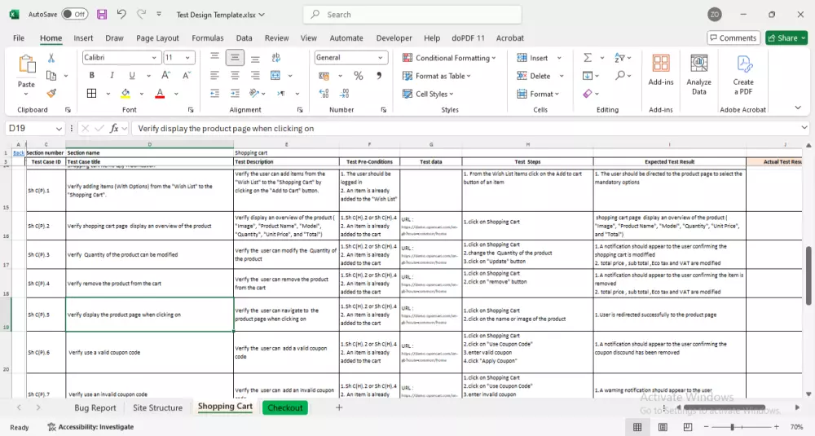Toggle the AutoSave switch
The width and height of the screenshot is (815, 436).
click(x=75, y=15)
